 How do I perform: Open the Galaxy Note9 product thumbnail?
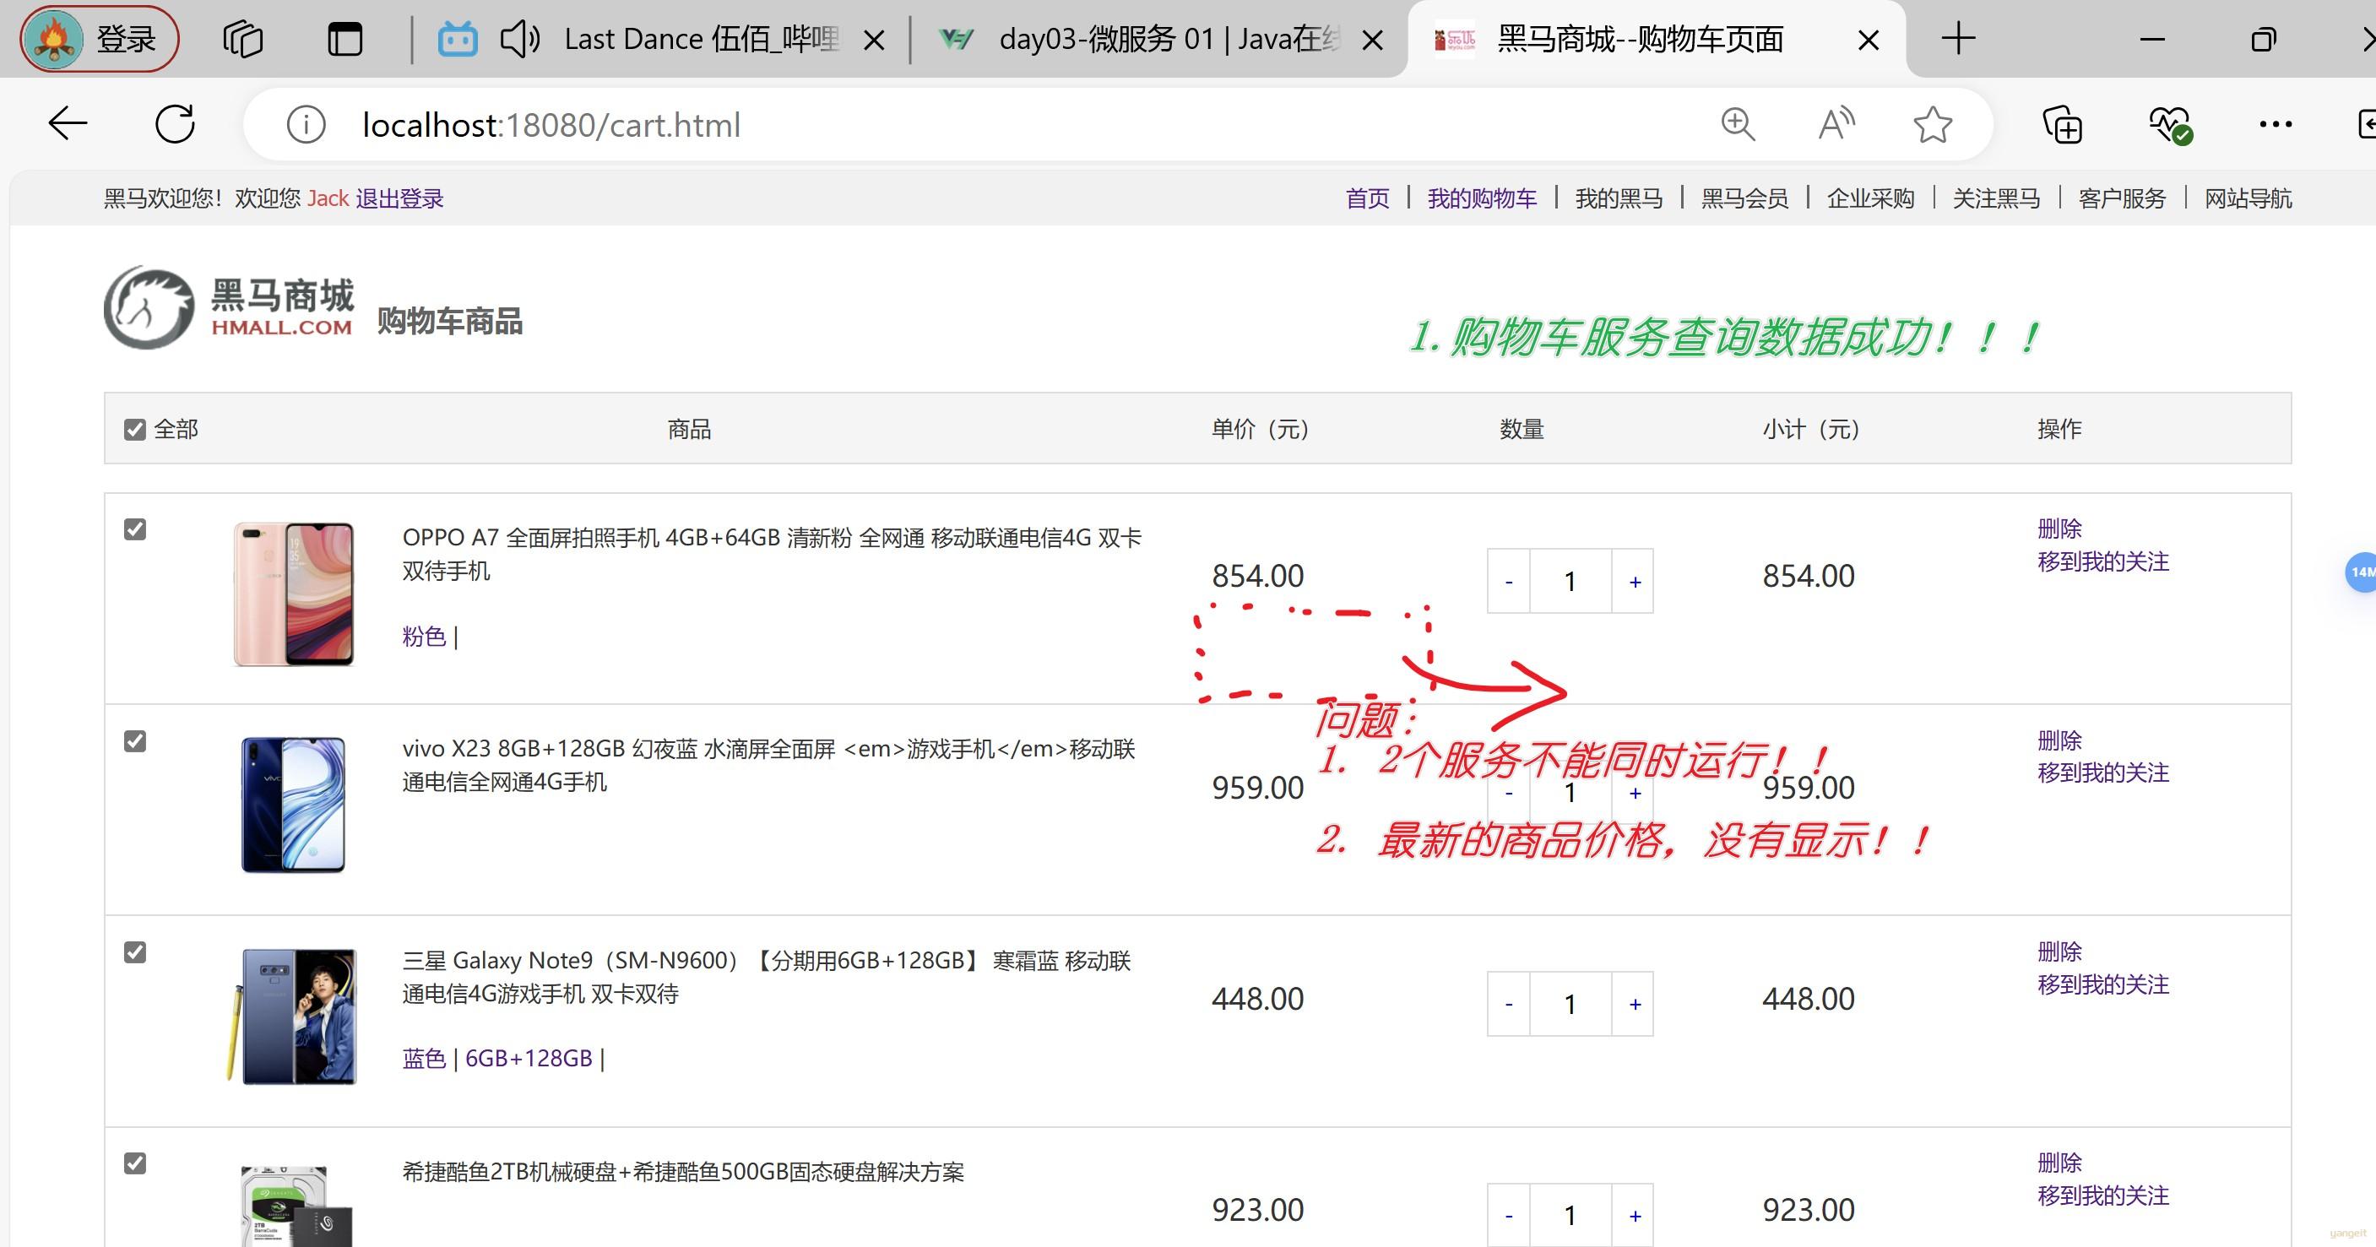(291, 1016)
